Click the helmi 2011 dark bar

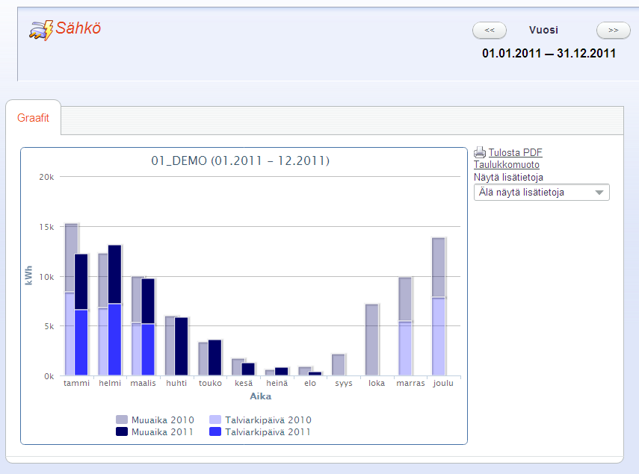114,274
